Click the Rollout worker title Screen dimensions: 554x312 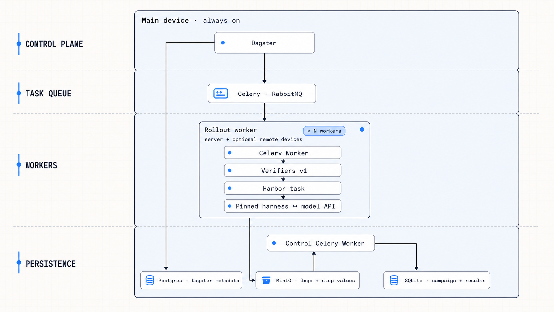pos(231,130)
